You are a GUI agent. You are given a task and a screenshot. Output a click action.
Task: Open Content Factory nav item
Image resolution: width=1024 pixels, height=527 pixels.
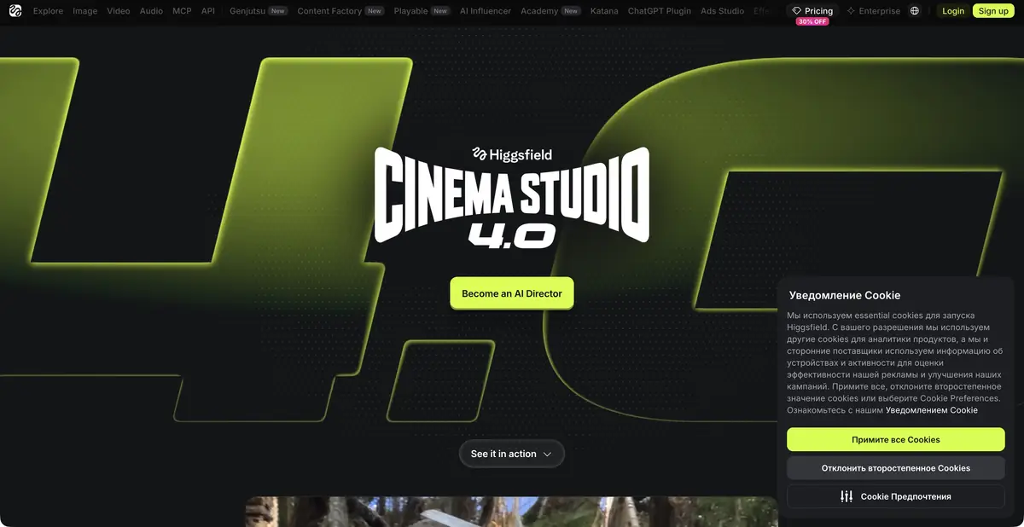click(x=340, y=11)
